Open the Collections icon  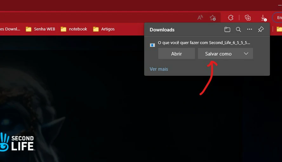[248, 18]
